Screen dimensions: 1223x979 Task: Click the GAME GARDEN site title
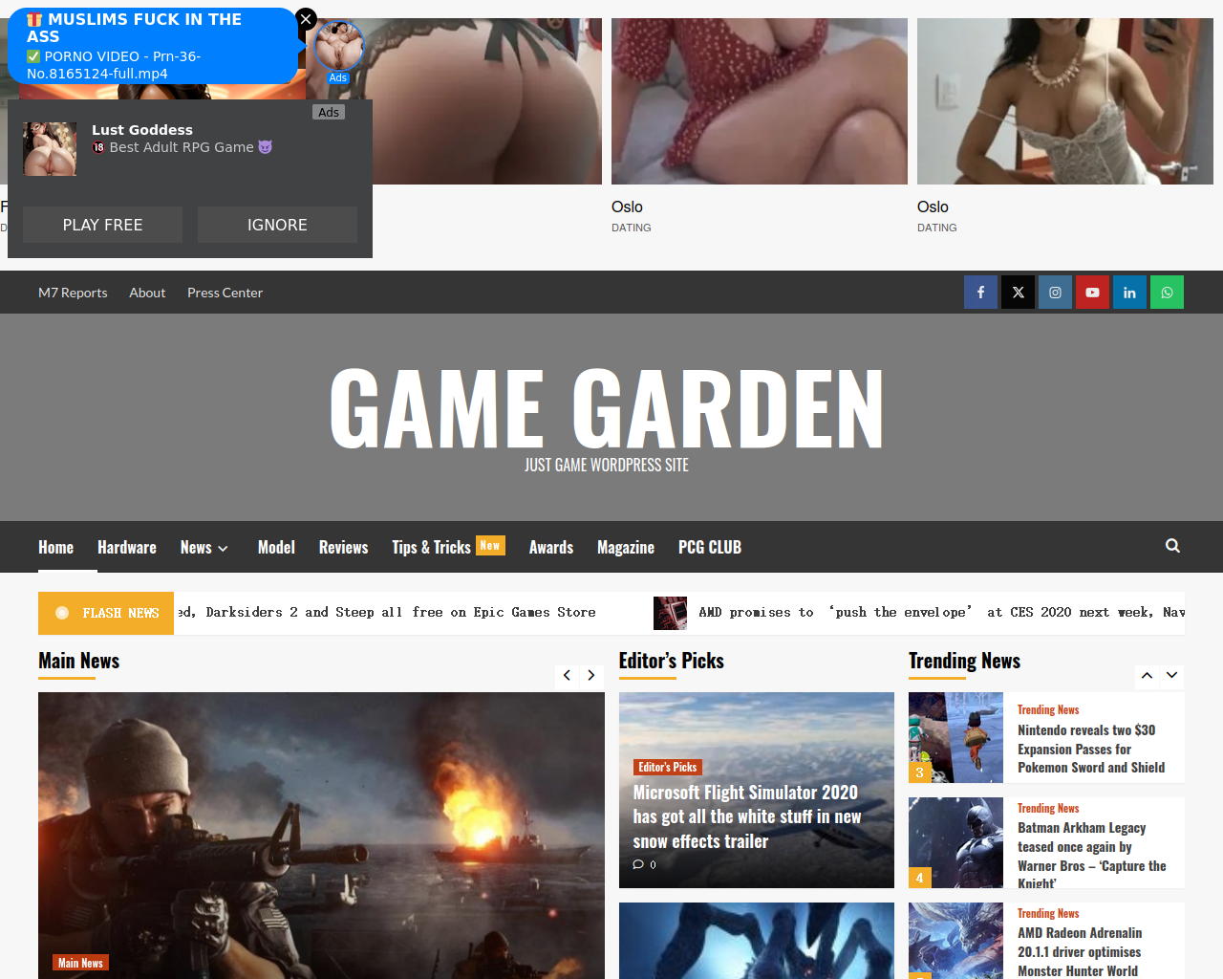[x=607, y=409]
